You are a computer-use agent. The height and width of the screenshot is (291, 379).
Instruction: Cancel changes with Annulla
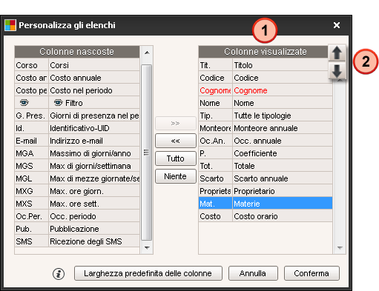pos(253,273)
